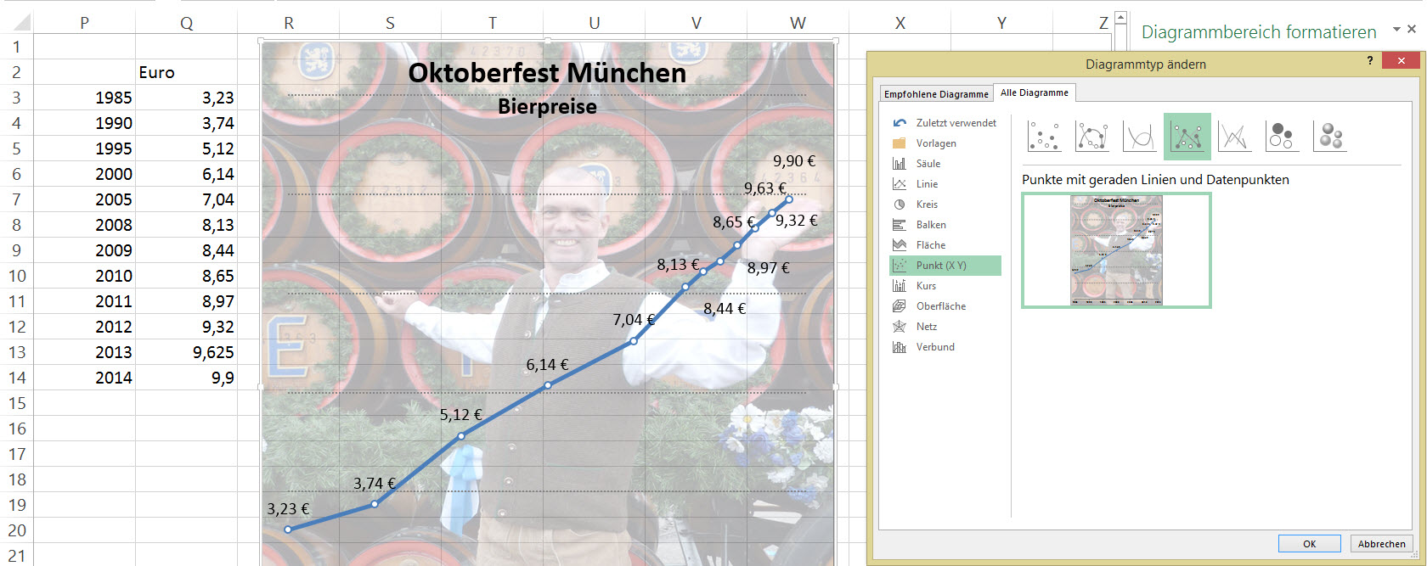Select the plain scatter points chart subtype
1427x566 pixels.
click(x=1044, y=136)
